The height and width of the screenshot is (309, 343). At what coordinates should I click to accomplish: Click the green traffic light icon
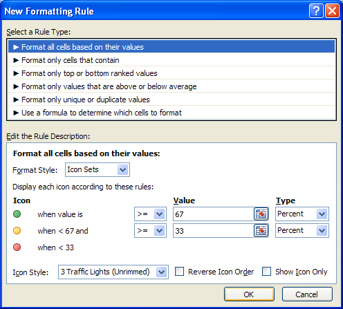pos(17,214)
